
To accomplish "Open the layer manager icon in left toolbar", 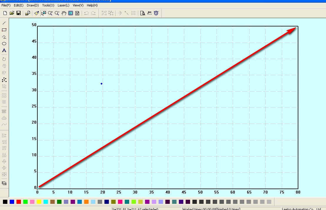I will tap(4, 183).
